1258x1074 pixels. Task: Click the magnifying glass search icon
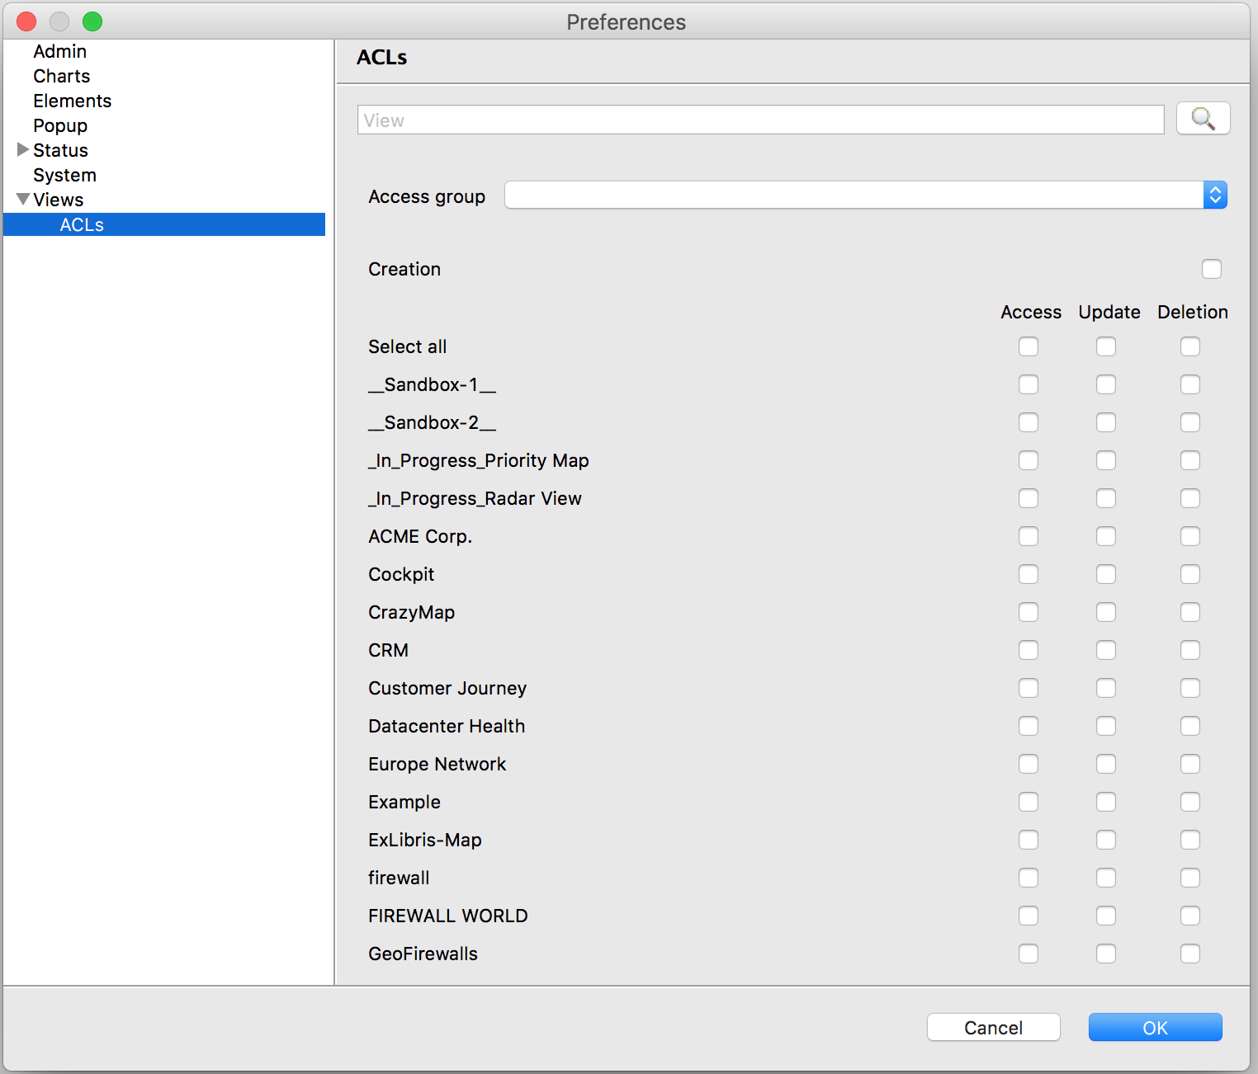click(1203, 119)
